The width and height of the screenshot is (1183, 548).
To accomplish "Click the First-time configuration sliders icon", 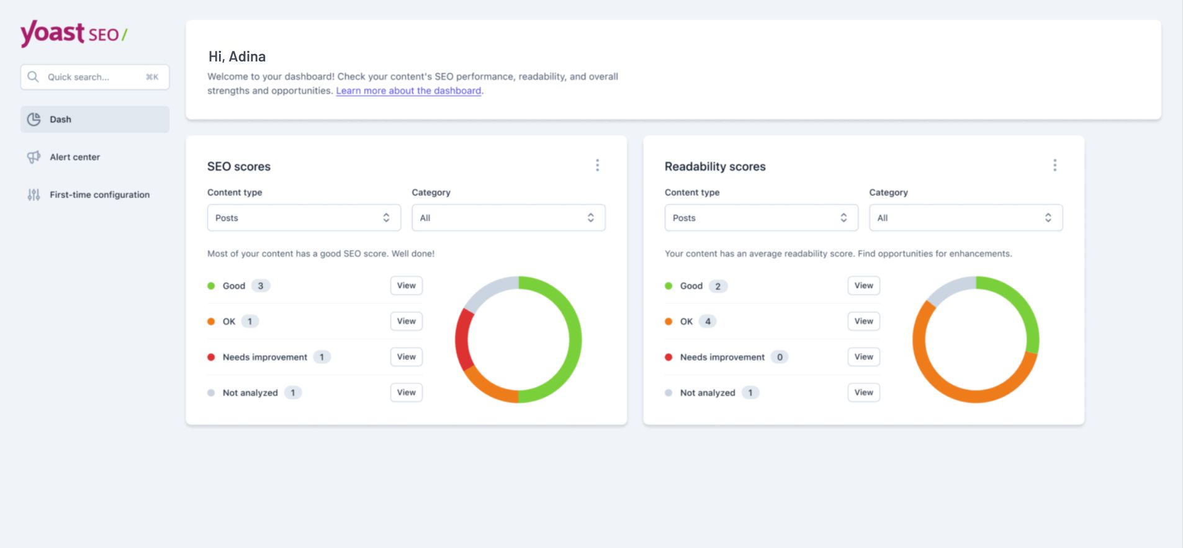I will coord(34,195).
